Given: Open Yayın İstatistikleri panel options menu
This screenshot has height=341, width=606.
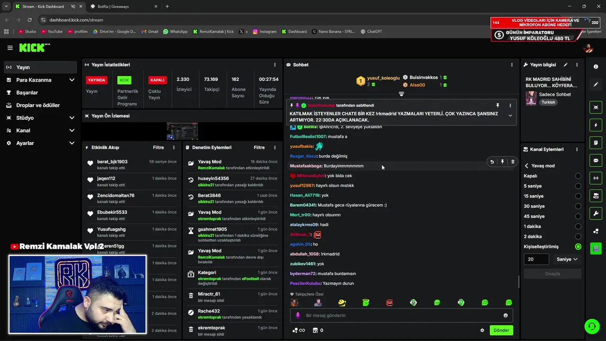Looking at the screenshot, I should (275, 65).
